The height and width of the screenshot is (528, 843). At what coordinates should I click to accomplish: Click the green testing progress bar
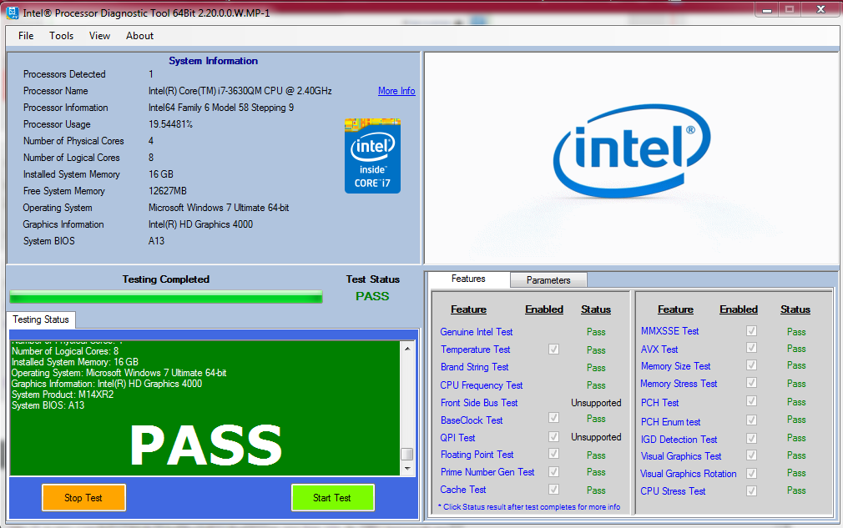pos(166,297)
